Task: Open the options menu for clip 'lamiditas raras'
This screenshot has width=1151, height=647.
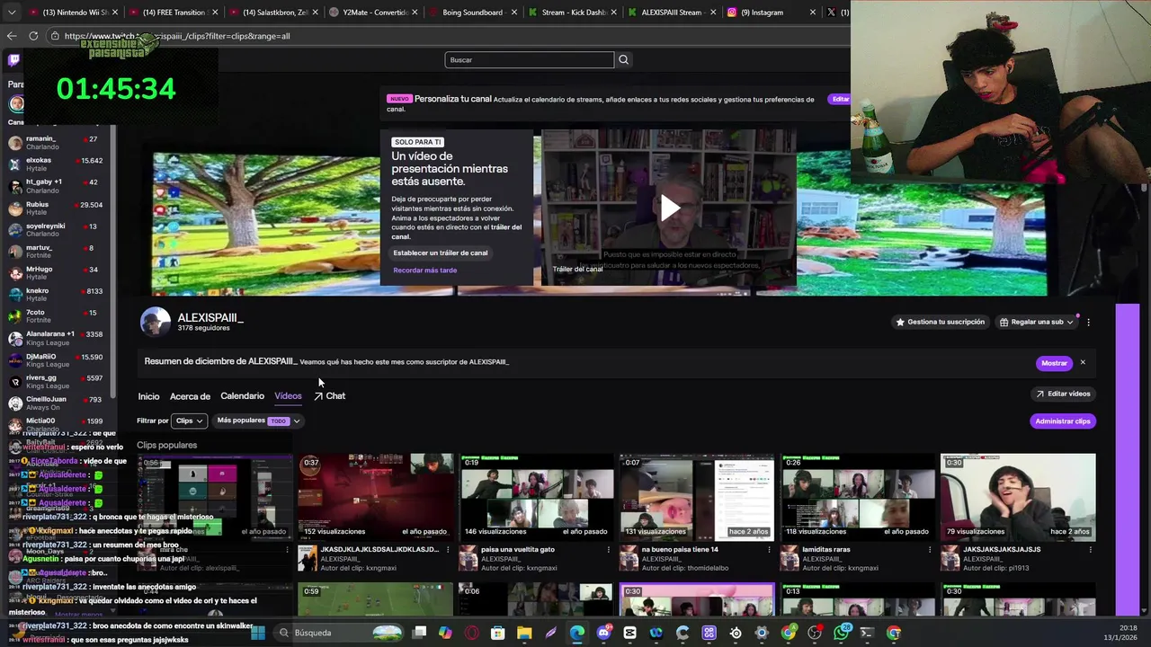Action: point(930,549)
